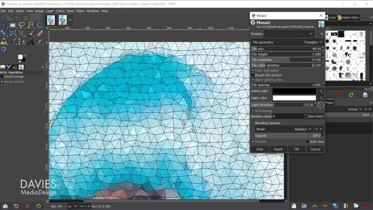Open blend mode group selector dropdown

tap(319, 129)
